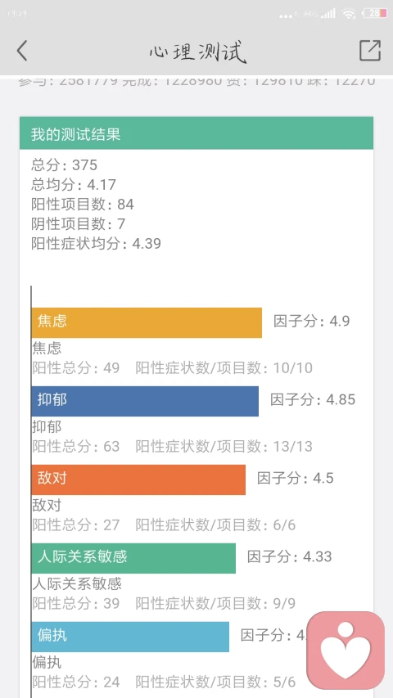The height and width of the screenshot is (698, 393).
Task: Open the share/export icon
Action: tap(370, 50)
